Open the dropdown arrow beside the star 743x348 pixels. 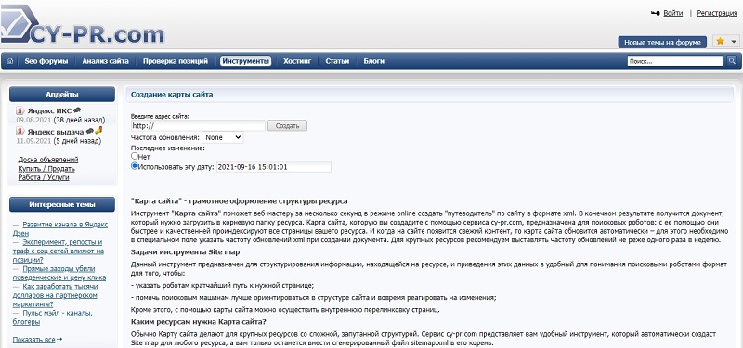pos(734,42)
